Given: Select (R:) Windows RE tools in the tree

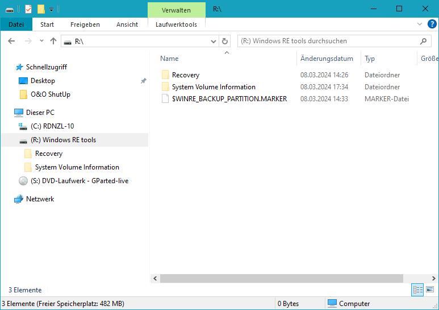Looking at the screenshot, I should pyautogui.click(x=63, y=140).
